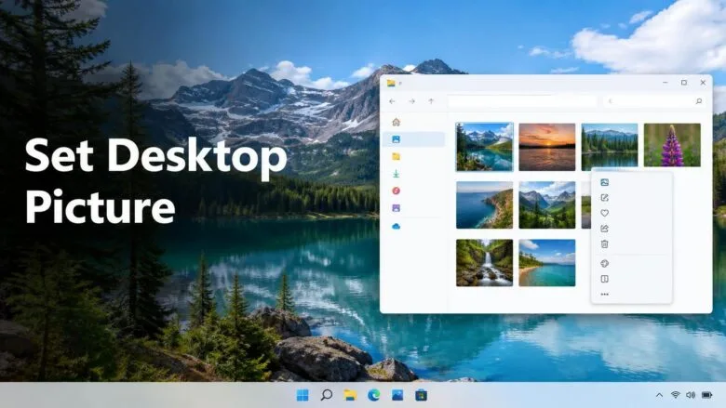Image resolution: width=726 pixels, height=408 pixels.
Task: Click the battery icon in the system tray
Action: point(707,395)
